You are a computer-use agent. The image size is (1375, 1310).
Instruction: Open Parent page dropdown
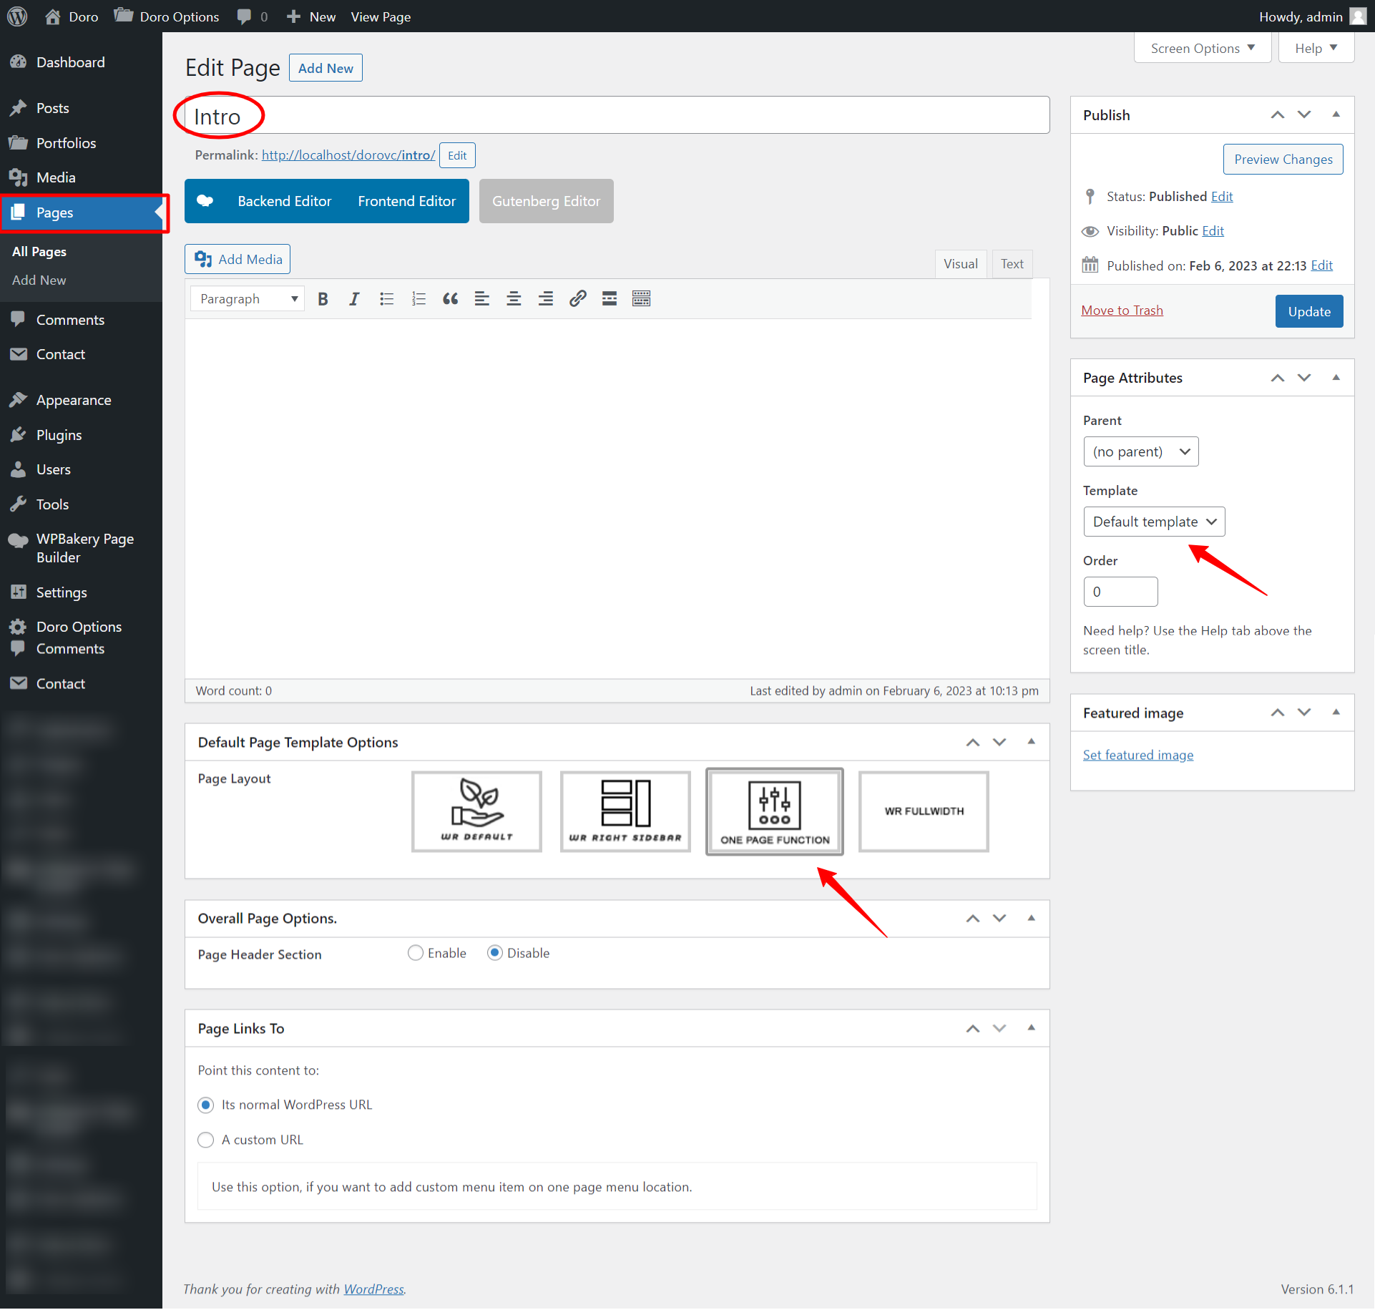[x=1141, y=451]
